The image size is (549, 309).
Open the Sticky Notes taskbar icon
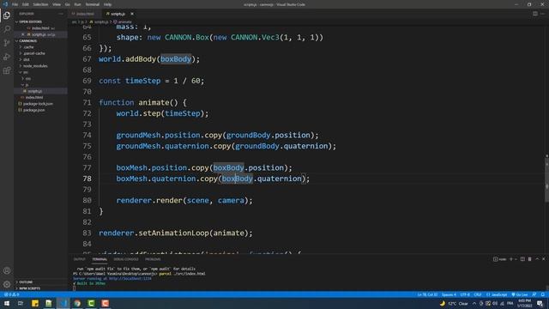(x=35, y=303)
